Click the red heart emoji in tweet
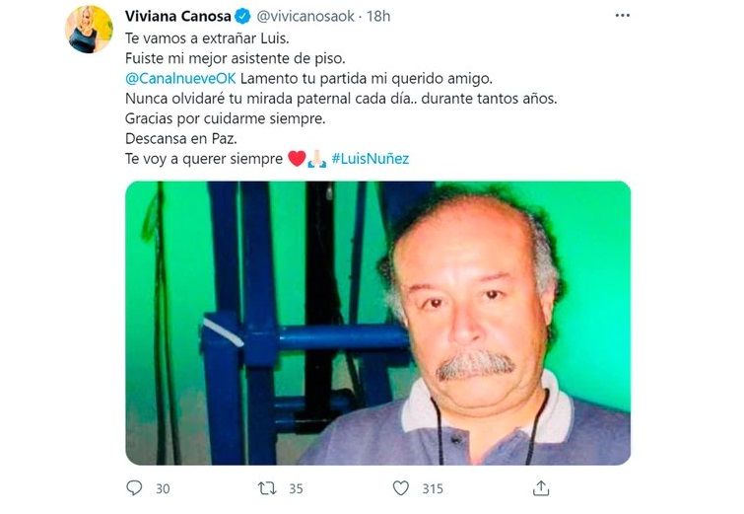744x514 pixels. click(297, 159)
